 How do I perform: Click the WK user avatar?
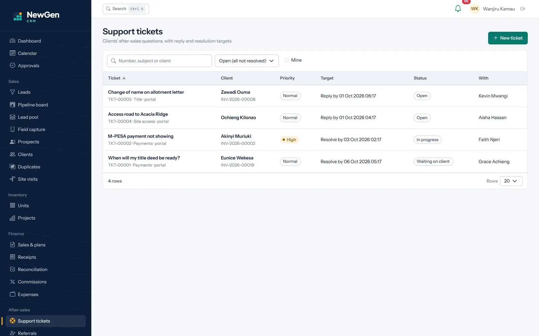coord(475,9)
